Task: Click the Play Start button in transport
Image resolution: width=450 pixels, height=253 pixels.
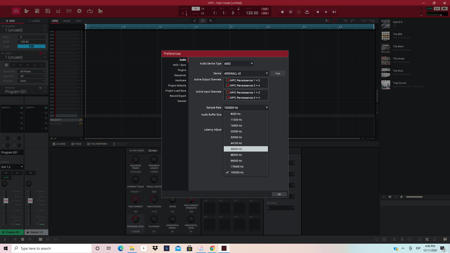Action: tap(334, 12)
